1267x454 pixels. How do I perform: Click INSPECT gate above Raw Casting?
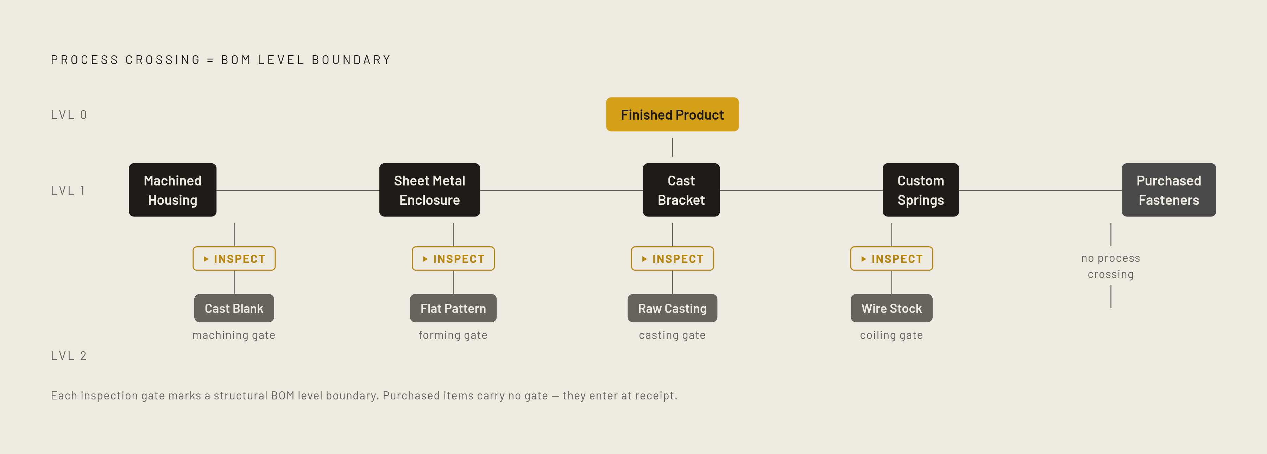672,259
